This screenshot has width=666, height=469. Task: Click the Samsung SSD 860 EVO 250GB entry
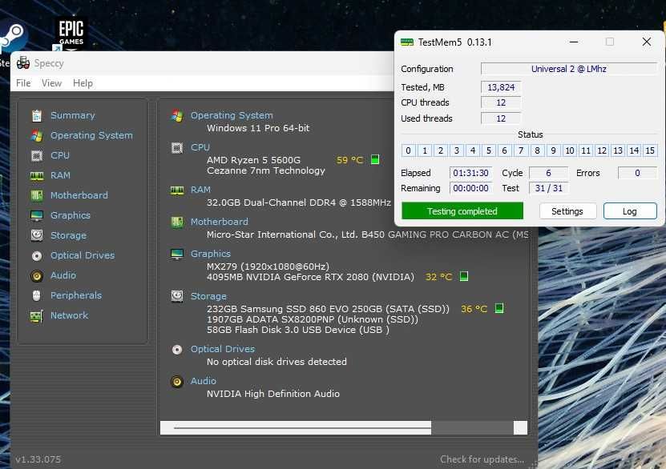(328, 309)
